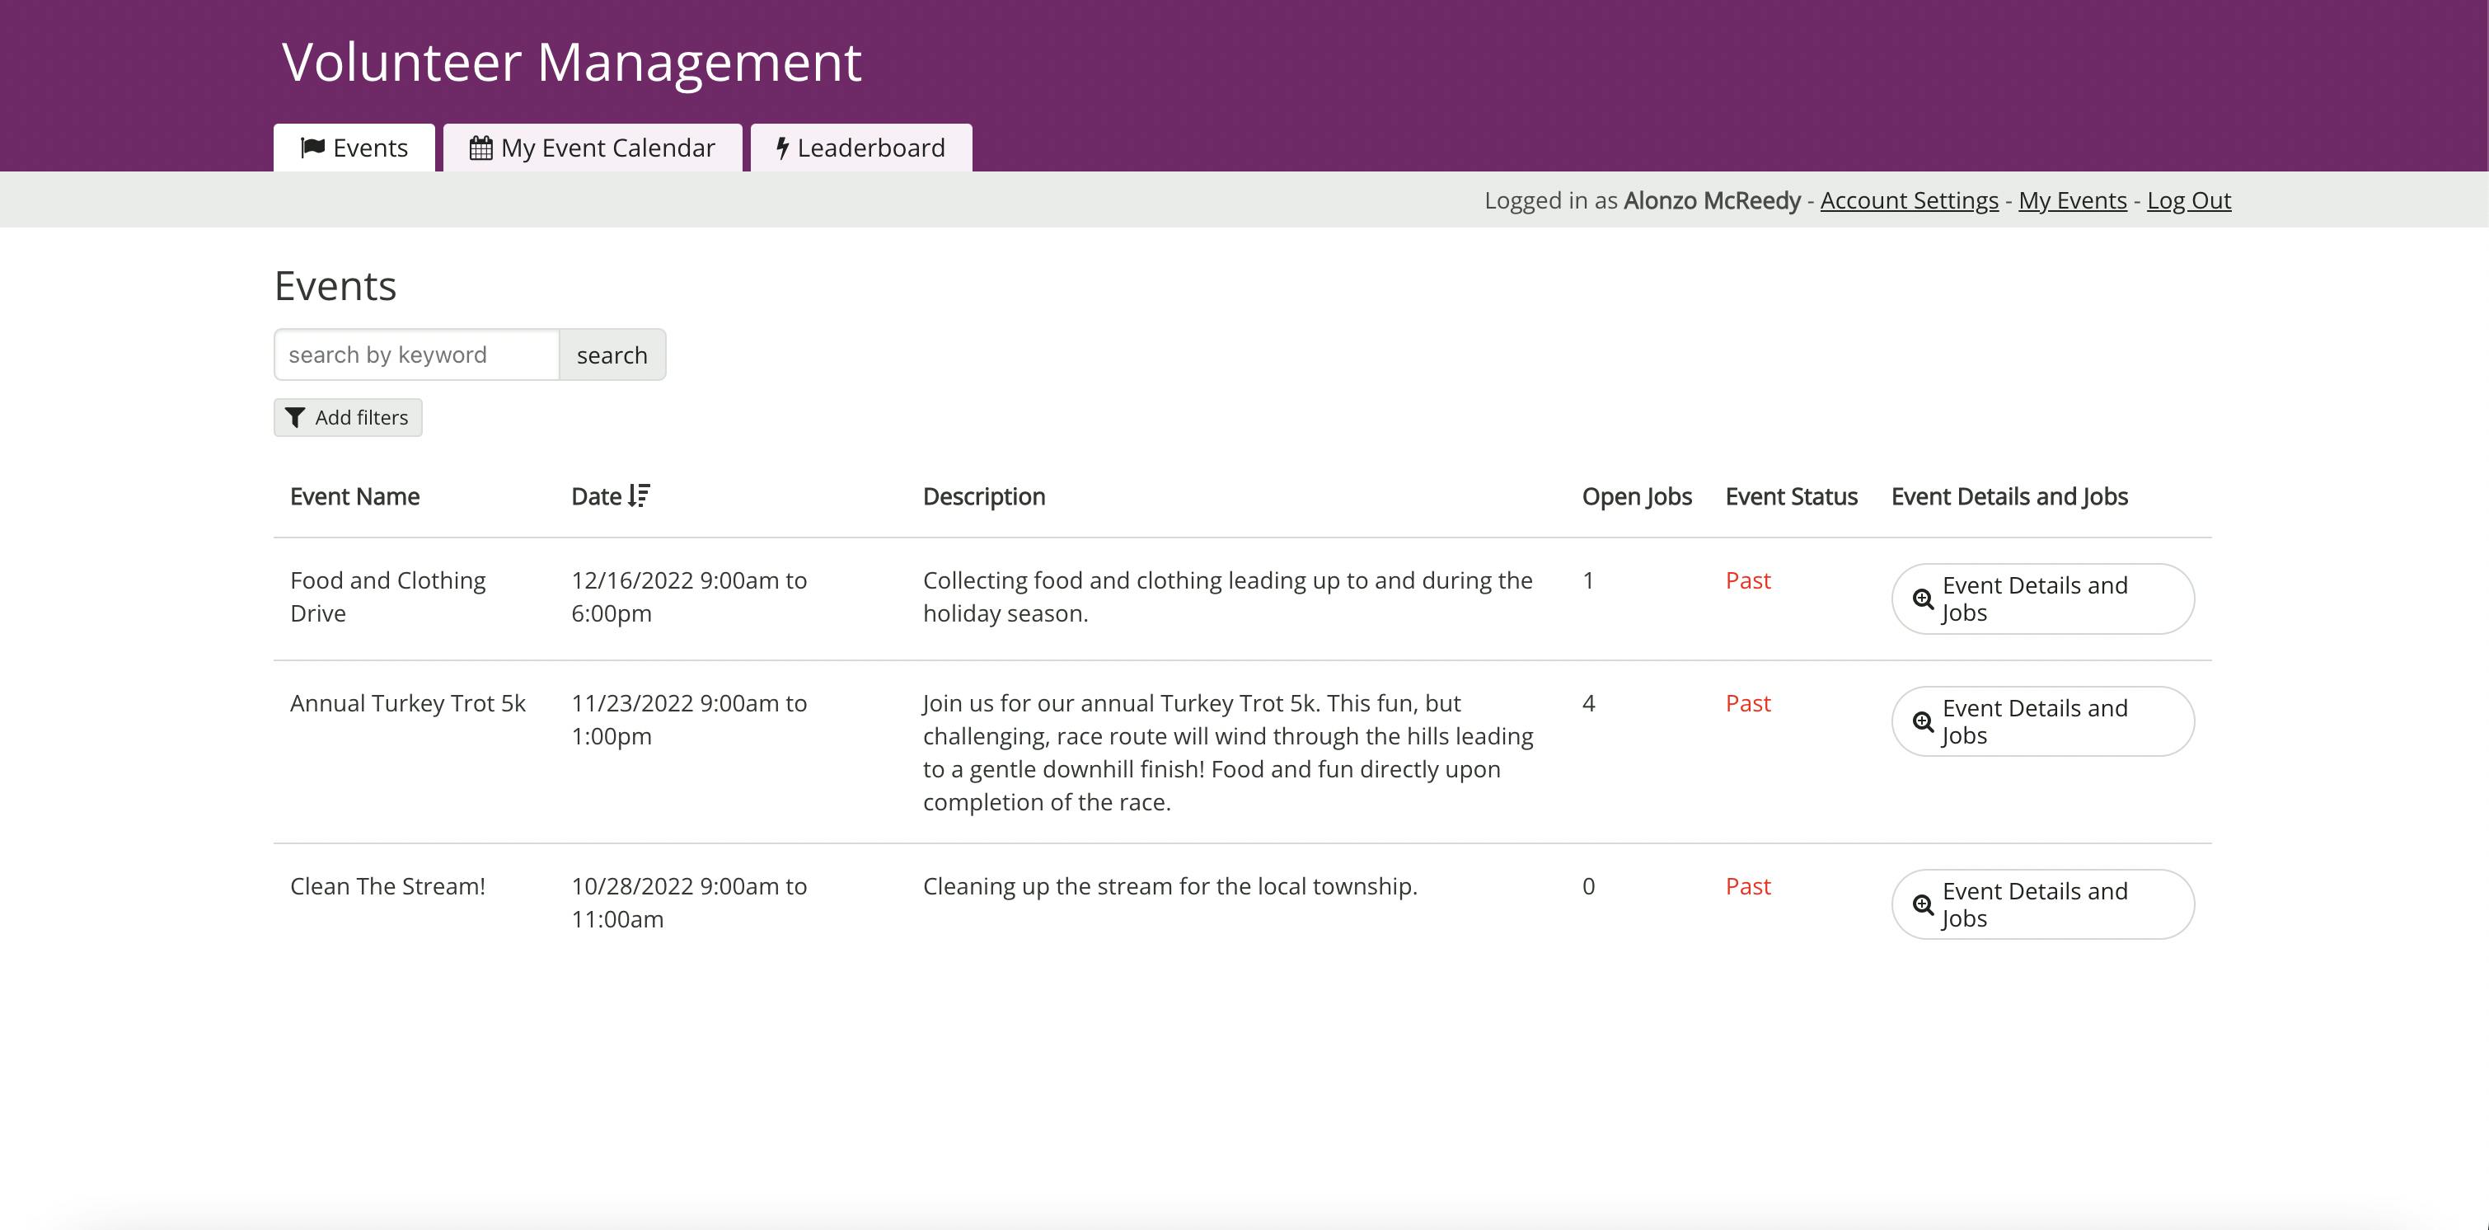The width and height of the screenshot is (2489, 1230).
Task: Open Account Settings
Action: tap(1910, 200)
